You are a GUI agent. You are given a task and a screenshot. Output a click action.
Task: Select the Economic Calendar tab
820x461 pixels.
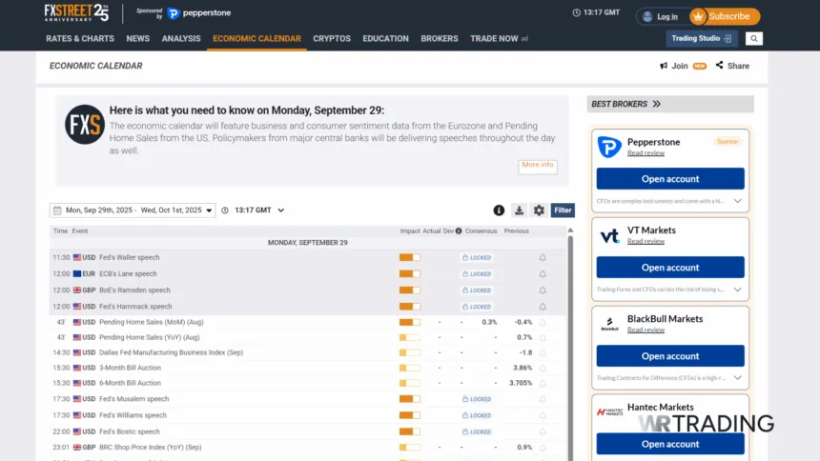[256, 39]
